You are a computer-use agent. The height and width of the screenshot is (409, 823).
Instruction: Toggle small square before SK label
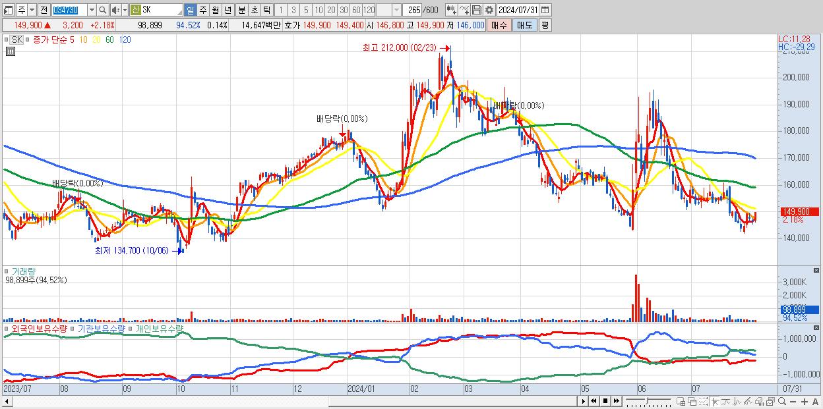[x=7, y=40]
